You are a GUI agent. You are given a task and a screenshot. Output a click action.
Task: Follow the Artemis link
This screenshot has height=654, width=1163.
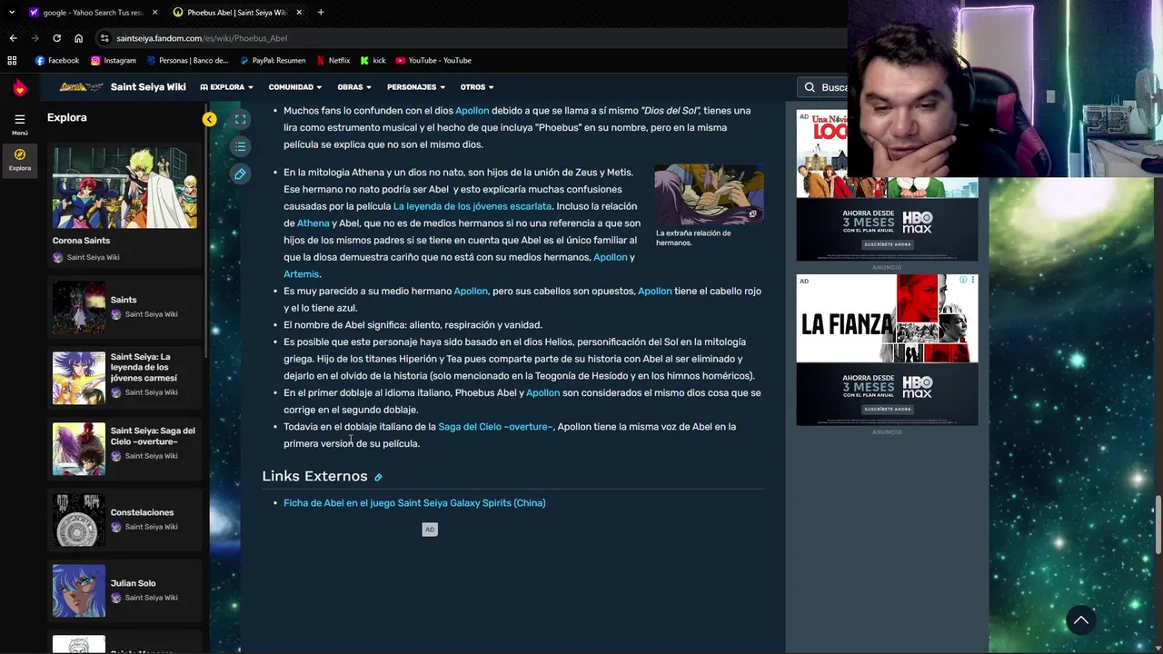[x=301, y=274]
